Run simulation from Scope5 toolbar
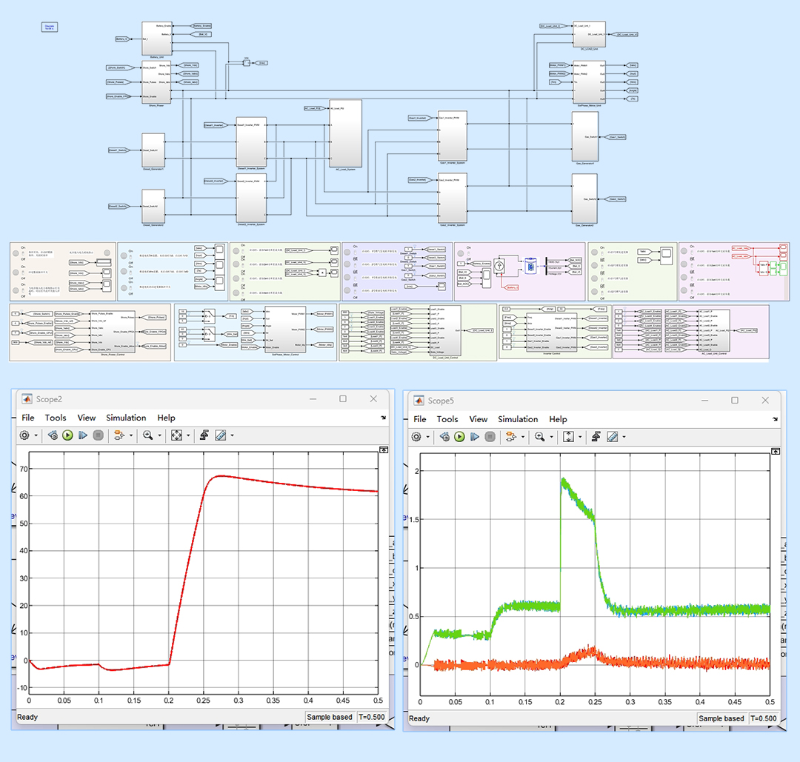800x762 pixels. click(x=460, y=437)
